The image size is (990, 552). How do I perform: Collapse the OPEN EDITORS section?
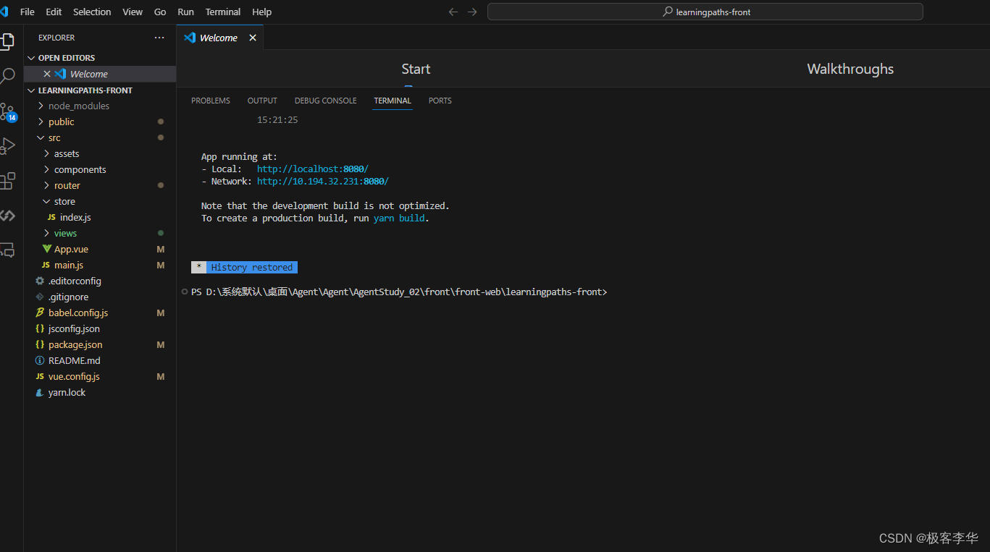[x=31, y=58]
